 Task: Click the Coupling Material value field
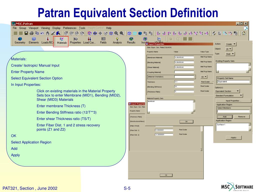click(184, 72)
